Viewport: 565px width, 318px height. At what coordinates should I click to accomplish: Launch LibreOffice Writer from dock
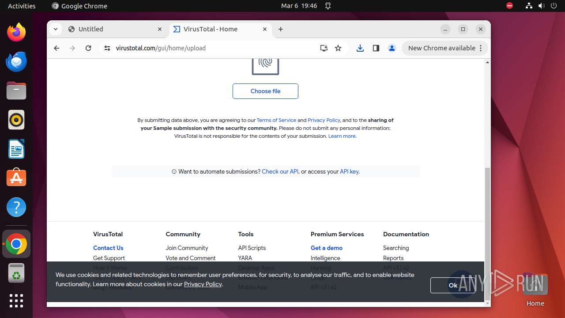tap(16, 149)
